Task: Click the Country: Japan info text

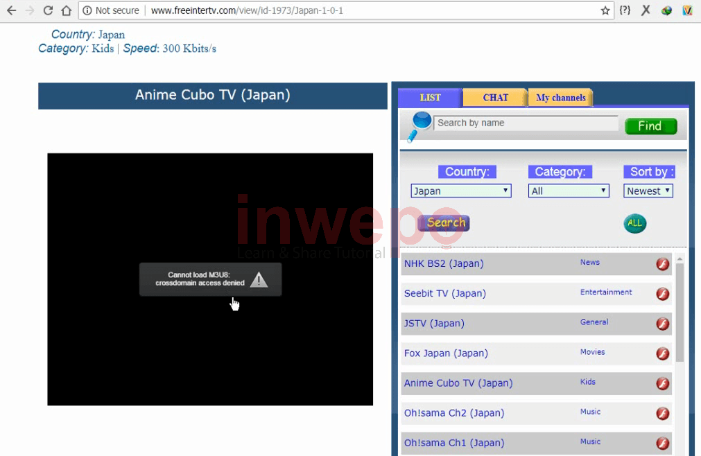Action: click(88, 35)
